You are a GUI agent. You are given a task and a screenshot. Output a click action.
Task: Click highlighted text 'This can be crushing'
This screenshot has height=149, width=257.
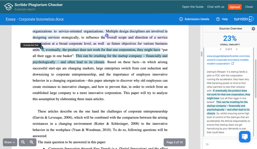pos(91,56)
